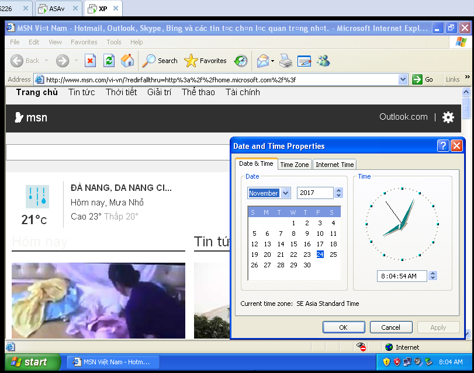474x373 pixels.
Task: Click the year 2017 field
Action: tap(315, 193)
